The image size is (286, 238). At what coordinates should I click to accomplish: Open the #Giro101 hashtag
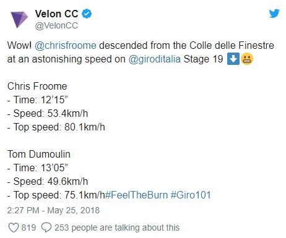coord(191,195)
